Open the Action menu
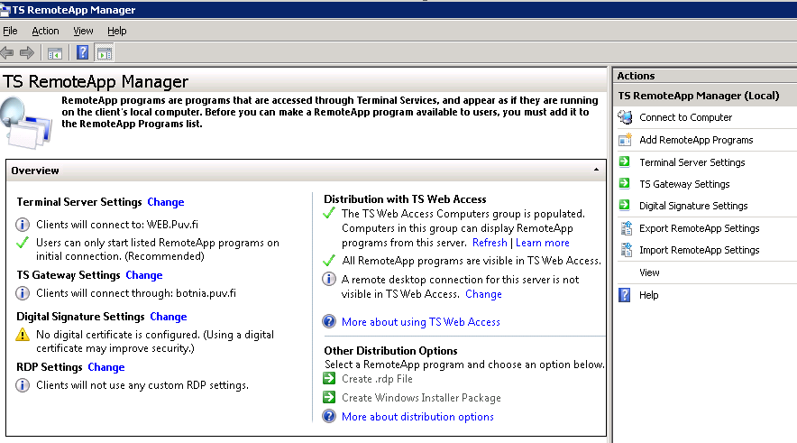 pyautogui.click(x=45, y=31)
